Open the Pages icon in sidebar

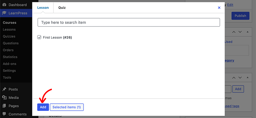pyautogui.click(x=4, y=106)
